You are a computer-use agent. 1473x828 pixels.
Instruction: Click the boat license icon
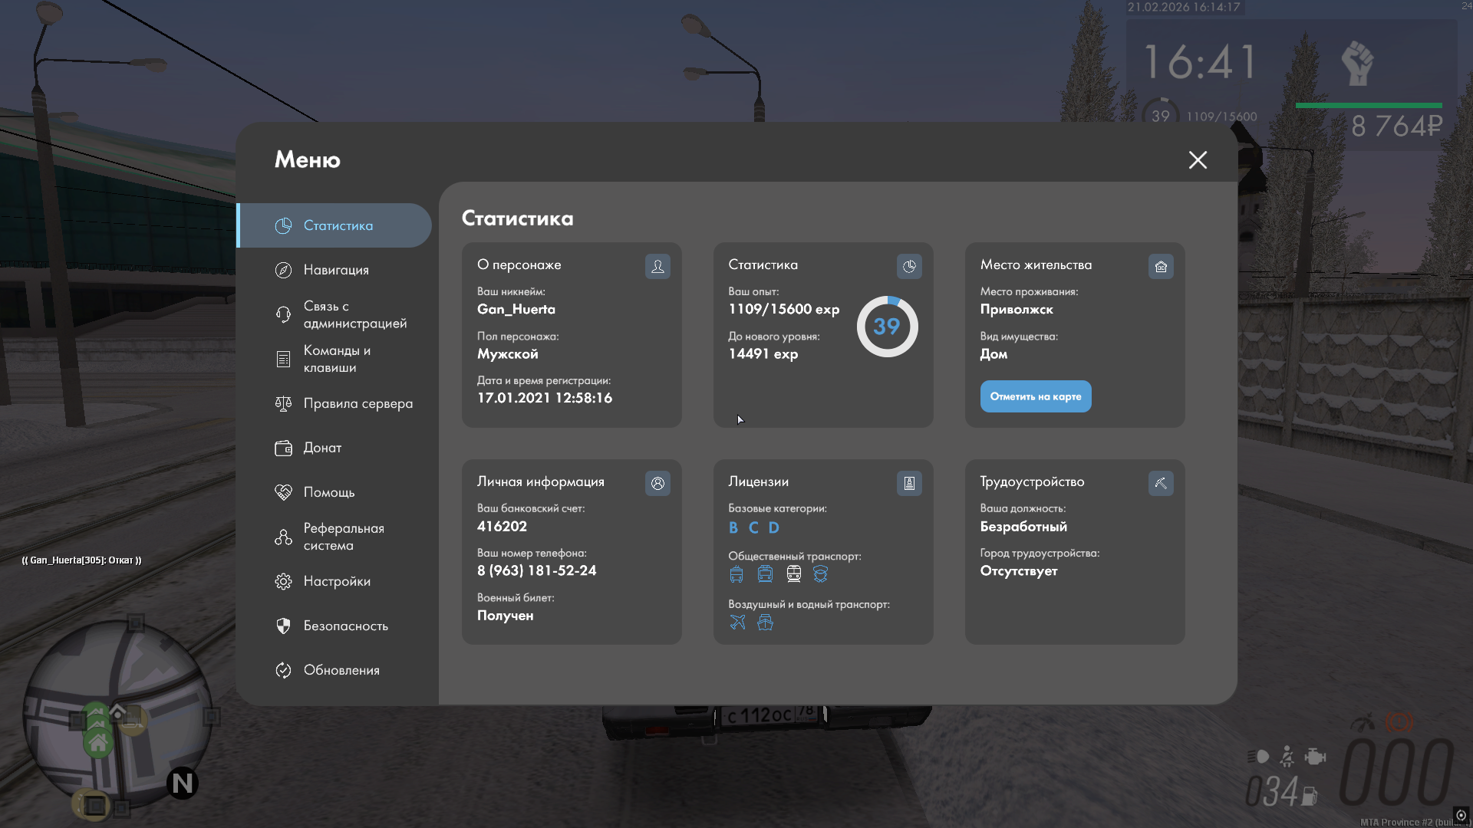tap(765, 622)
